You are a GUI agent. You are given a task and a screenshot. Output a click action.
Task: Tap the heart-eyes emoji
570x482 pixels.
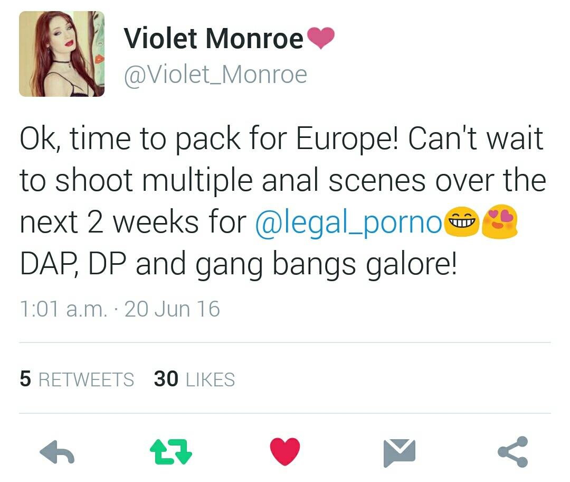point(500,221)
